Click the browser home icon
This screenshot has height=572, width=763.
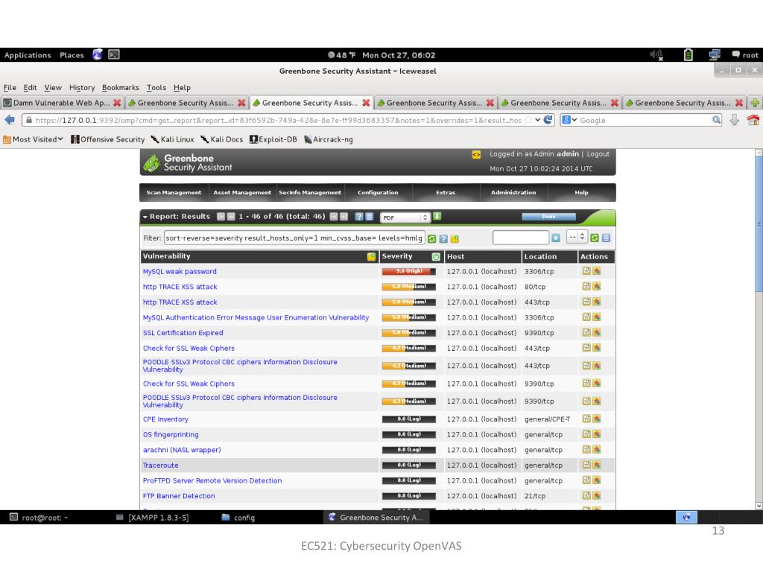753,120
